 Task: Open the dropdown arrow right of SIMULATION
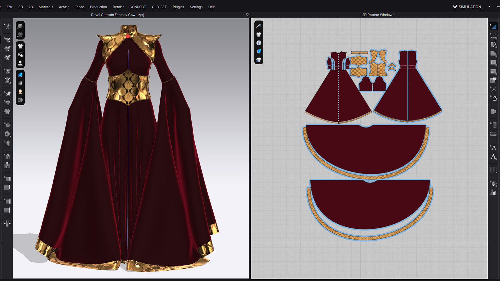(x=489, y=7)
